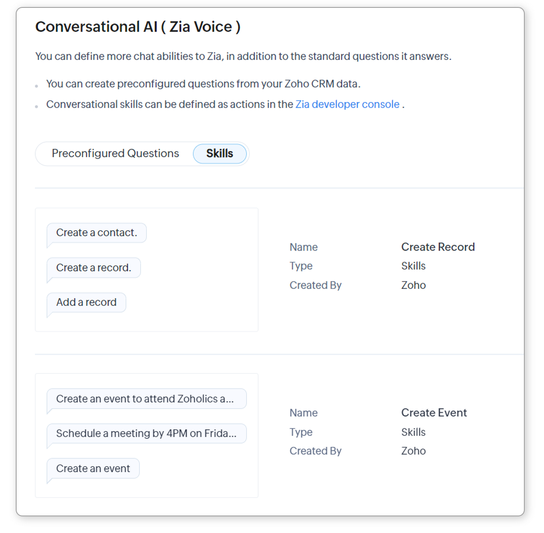544x533 pixels.
Task: Switch to the Preconfigured Questions tab
Action: [115, 154]
